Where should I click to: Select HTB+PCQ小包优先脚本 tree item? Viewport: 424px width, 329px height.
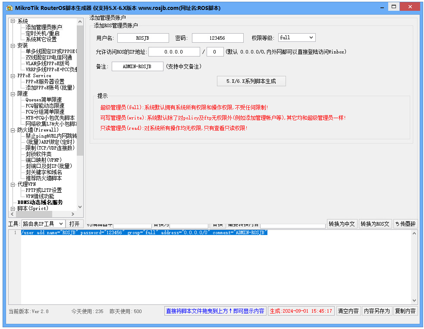tap(50, 118)
